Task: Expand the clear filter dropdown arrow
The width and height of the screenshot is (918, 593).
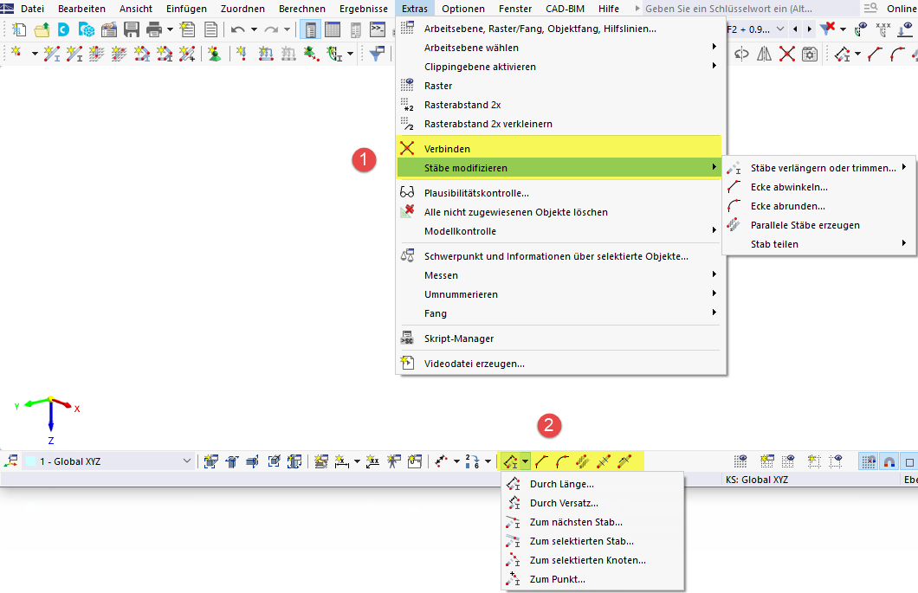Action: tap(843, 29)
